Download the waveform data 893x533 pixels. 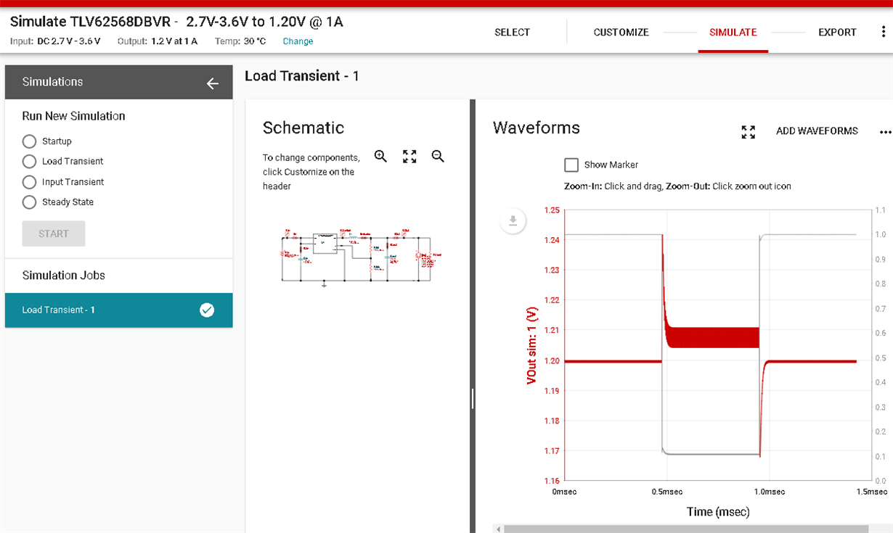click(x=513, y=221)
